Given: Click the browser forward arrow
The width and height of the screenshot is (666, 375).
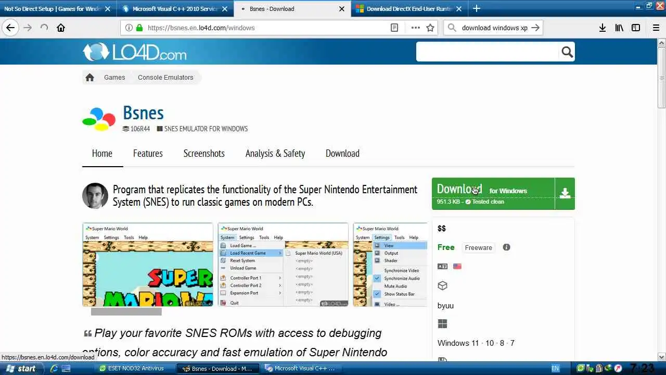Looking at the screenshot, I should click(x=28, y=28).
